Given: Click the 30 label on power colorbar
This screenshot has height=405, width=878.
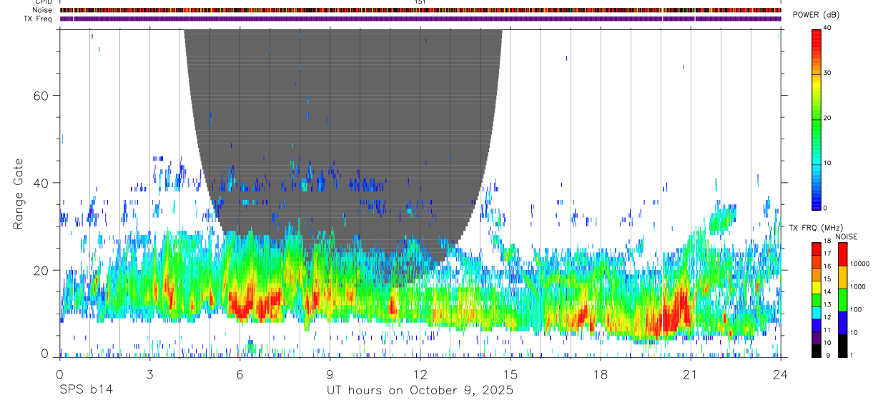Looking at the screenshot, I should coord(827,74).
